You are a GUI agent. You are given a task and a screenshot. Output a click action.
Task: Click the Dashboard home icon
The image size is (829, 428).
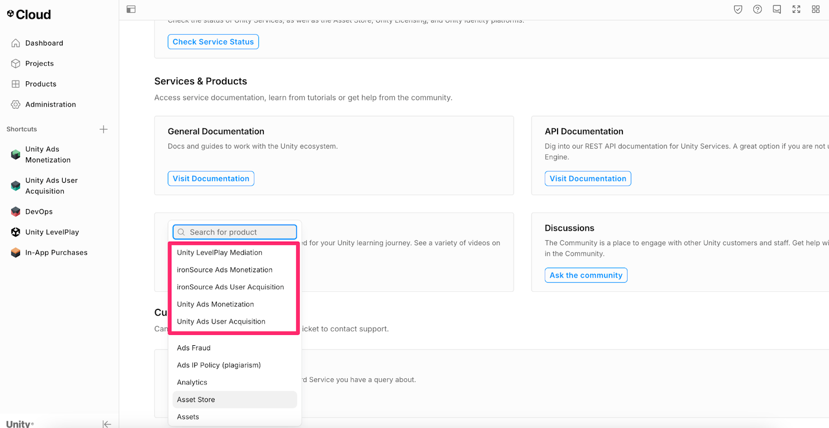point(16,43)
